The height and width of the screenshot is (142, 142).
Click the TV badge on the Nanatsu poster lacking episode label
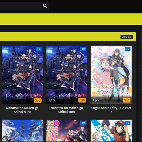39,49
